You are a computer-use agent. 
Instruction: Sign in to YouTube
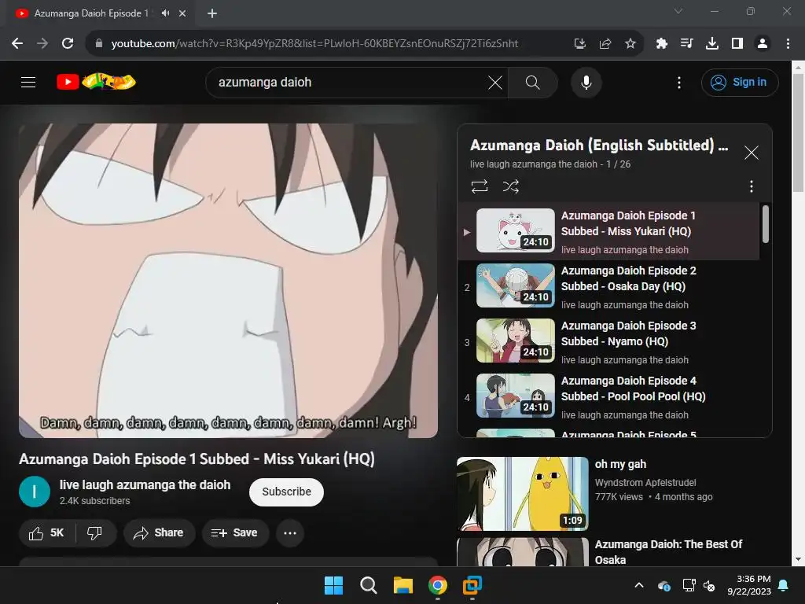pos(739,82)
